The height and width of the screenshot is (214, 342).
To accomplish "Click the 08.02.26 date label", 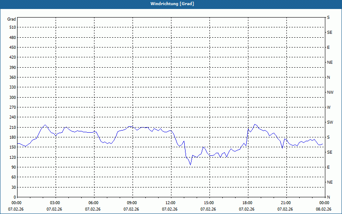I will click(x=324, y=209).
